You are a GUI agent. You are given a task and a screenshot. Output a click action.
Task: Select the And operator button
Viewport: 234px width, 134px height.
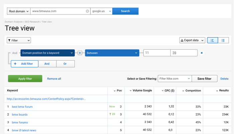point(47,64)
